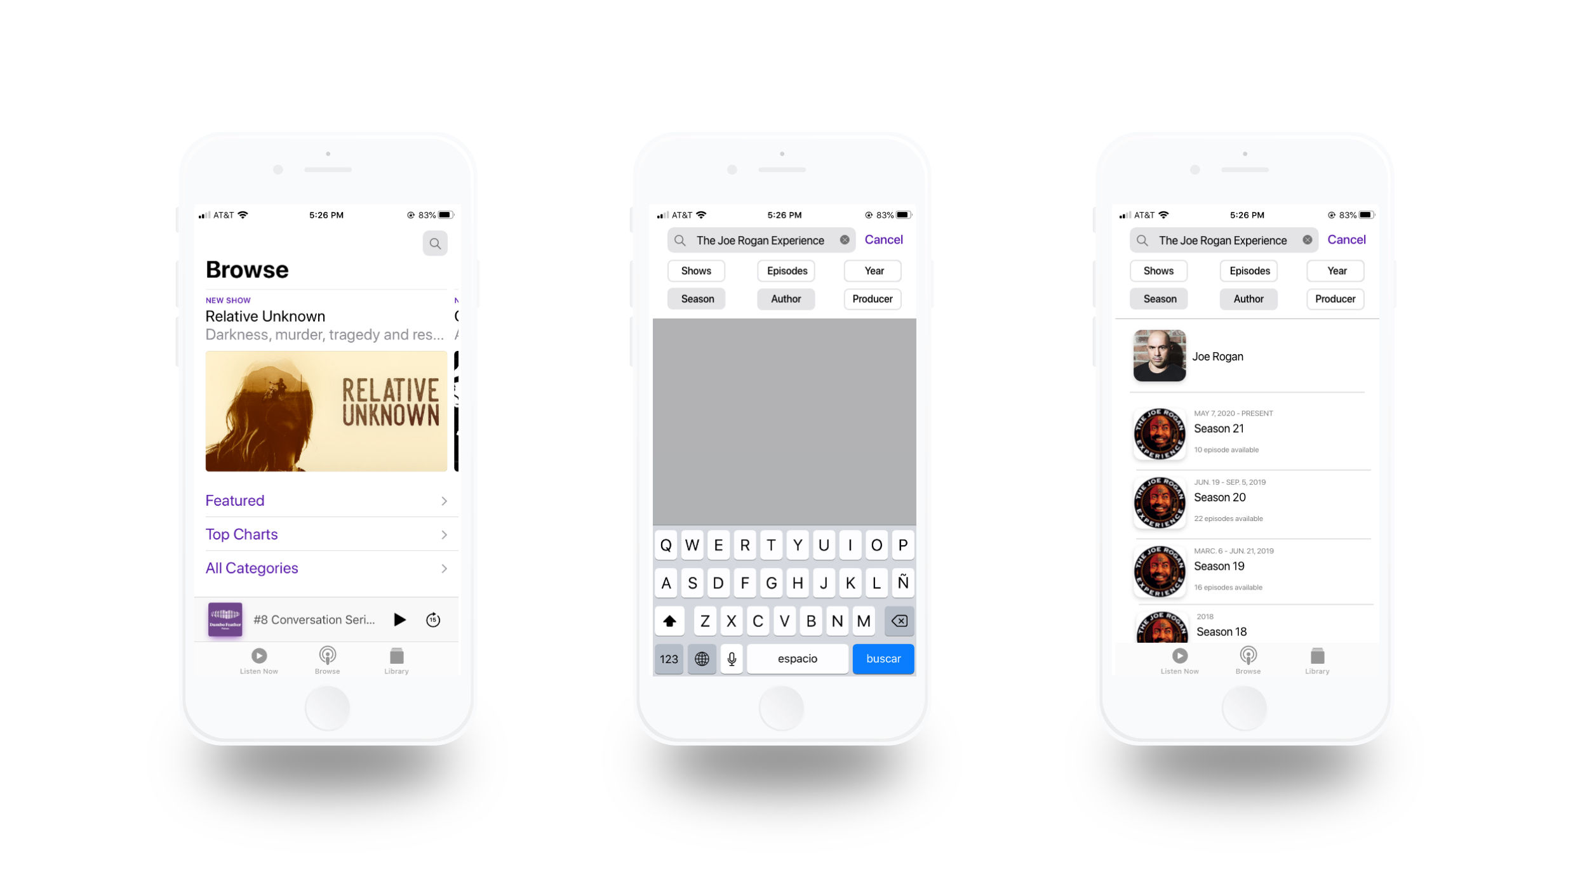Tap the Joe Rogan profile photo result

1159,355
